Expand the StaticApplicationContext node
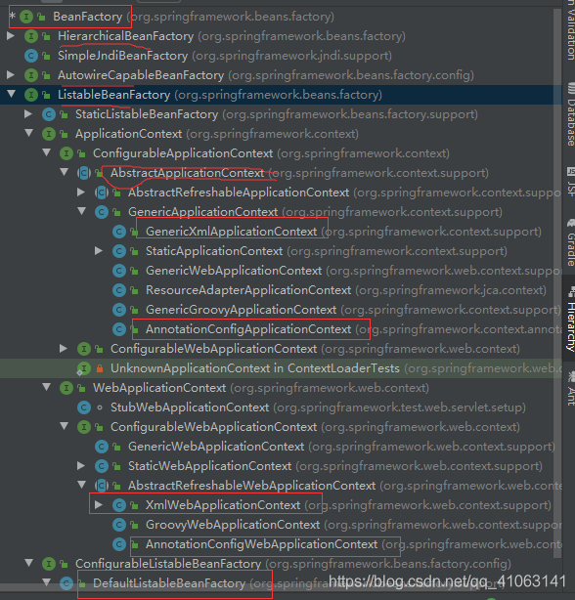The image size is (575, 600). click(99, 250)
